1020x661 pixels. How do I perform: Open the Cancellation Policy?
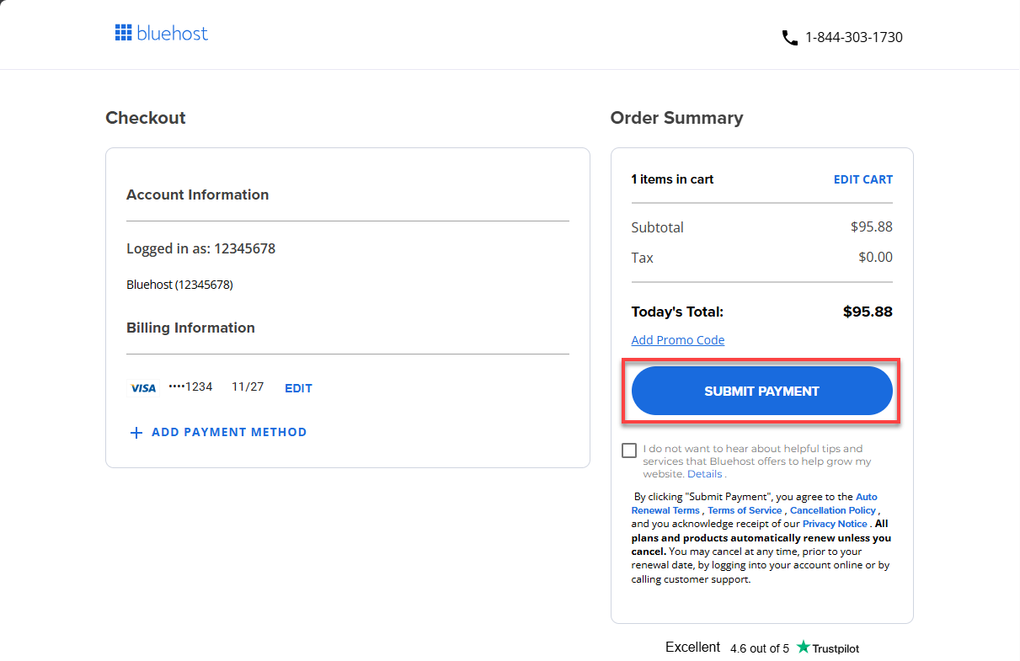pos(832,509)
